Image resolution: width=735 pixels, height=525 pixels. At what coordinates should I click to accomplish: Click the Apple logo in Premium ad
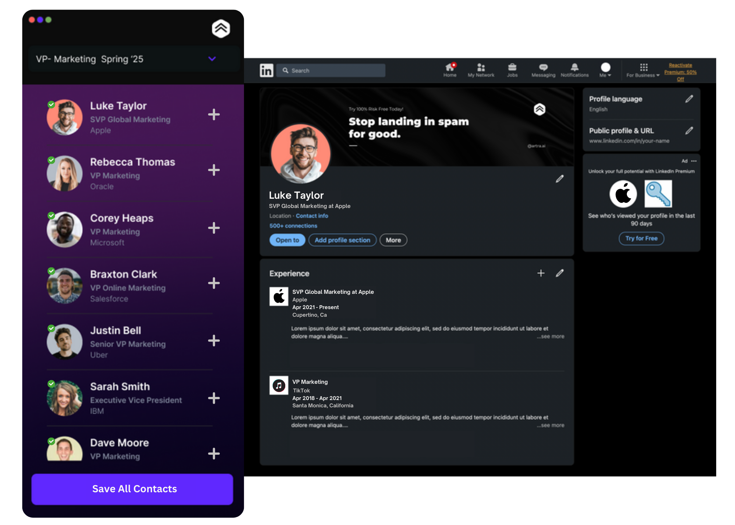(x=623, y=194)
